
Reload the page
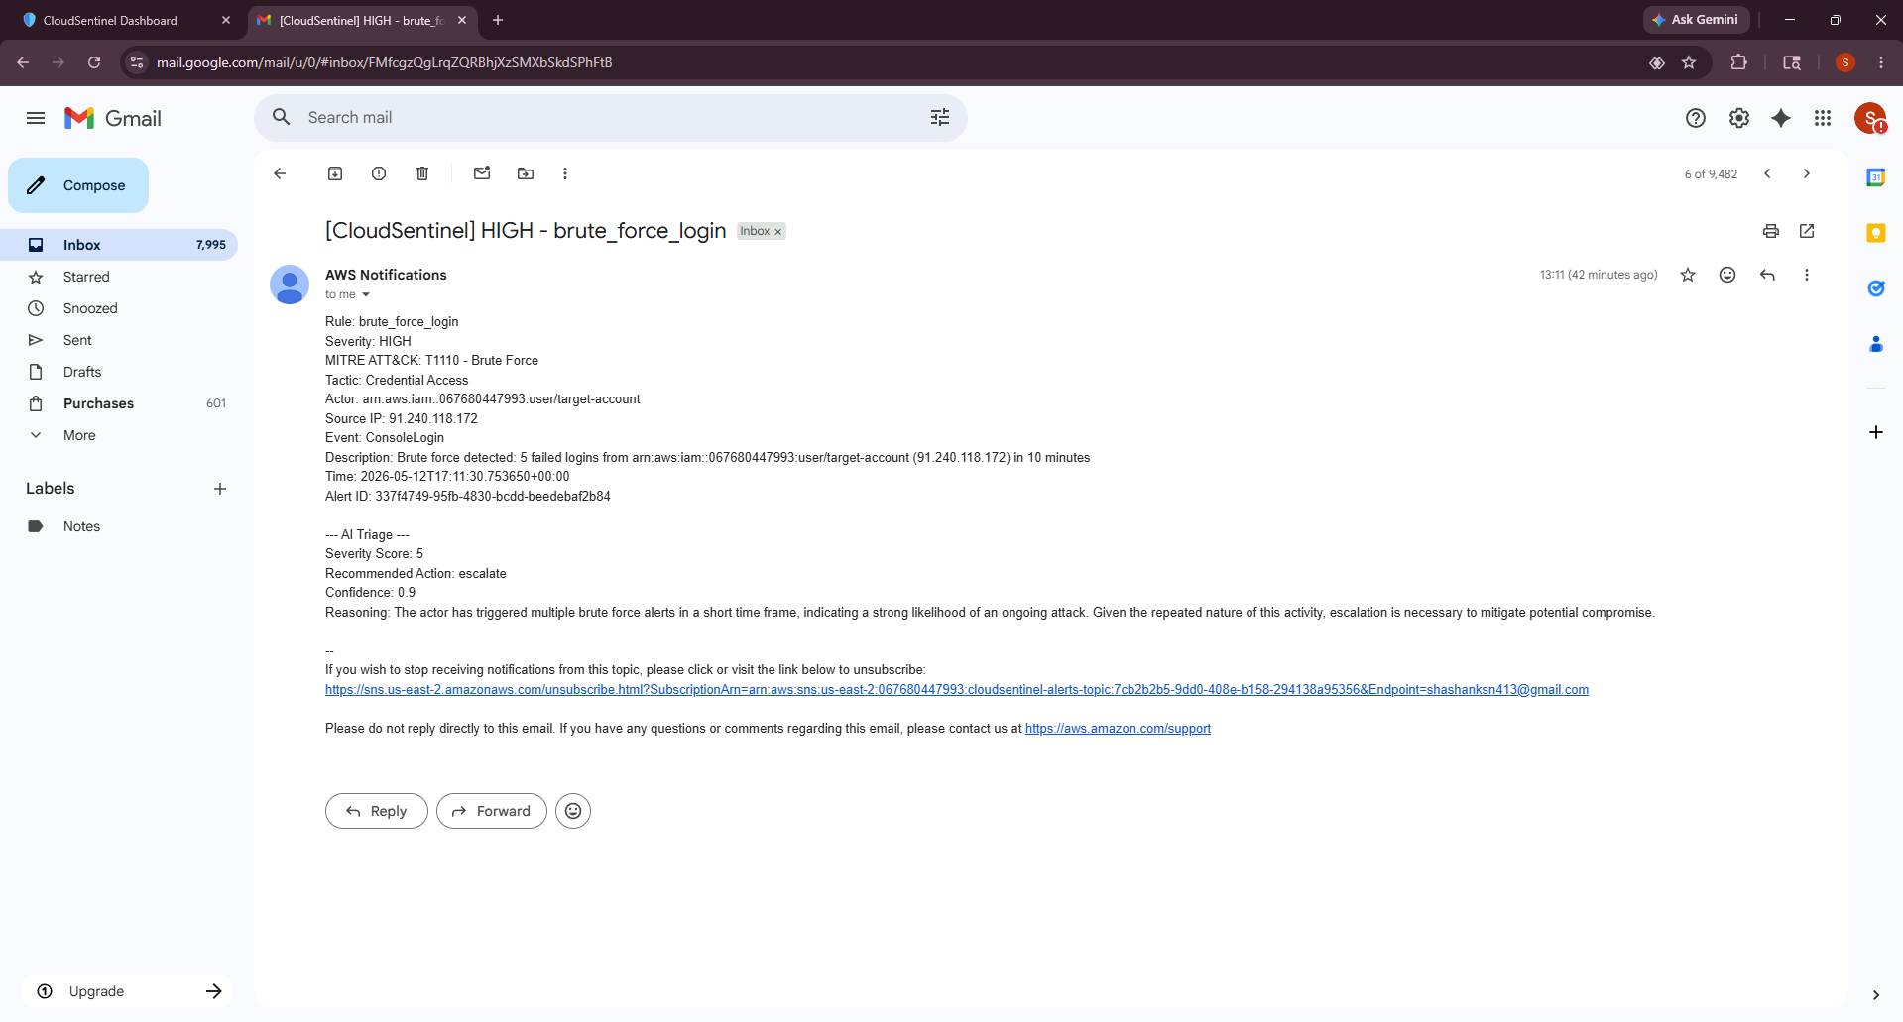pyautogui.click(x=94, y=62)
